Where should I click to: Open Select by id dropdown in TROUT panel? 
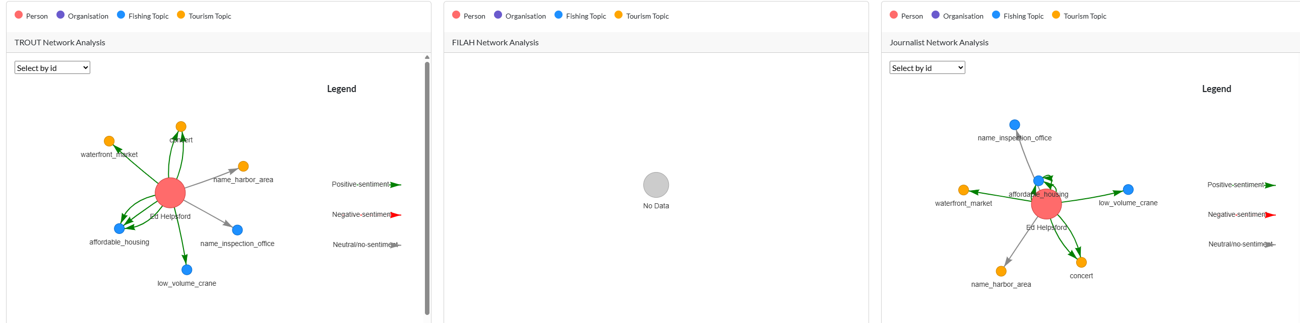point(52,68)
